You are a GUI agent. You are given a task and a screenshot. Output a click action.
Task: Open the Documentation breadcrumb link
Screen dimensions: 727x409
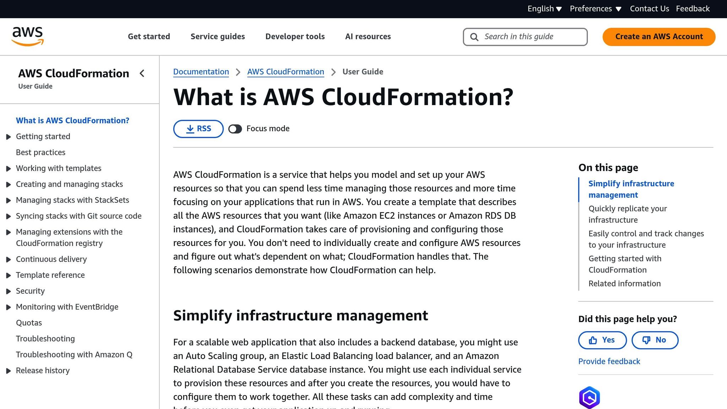tap(201, 72)
